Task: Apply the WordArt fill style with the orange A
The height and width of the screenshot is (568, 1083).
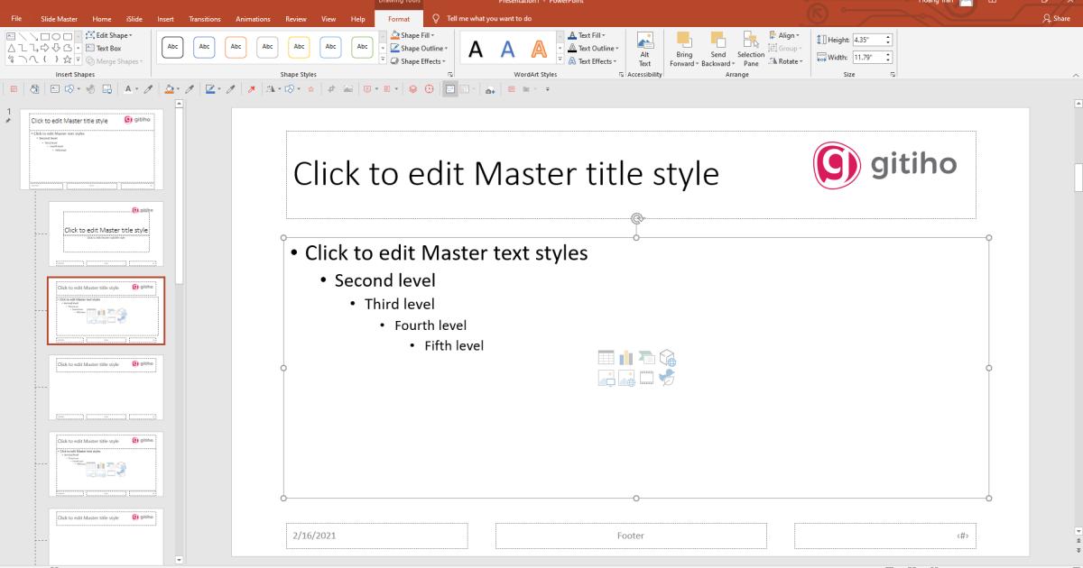Action: 538,47
